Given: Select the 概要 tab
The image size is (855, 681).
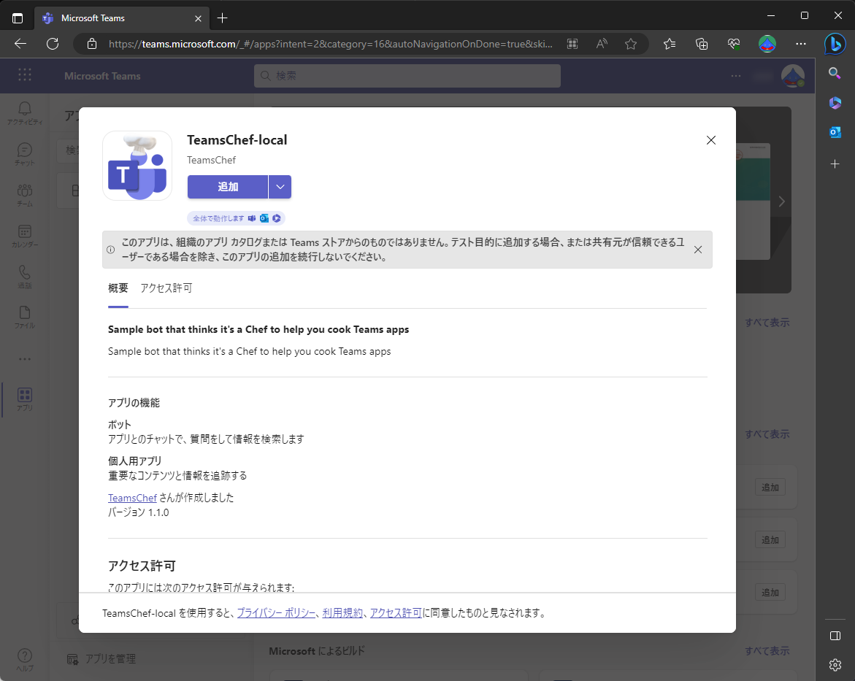Looking at the screenshot, I should pyautogui.click(x=118, y=288).
